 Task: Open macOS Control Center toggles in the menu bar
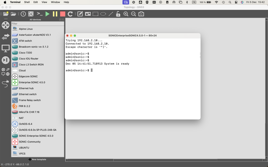236,2
